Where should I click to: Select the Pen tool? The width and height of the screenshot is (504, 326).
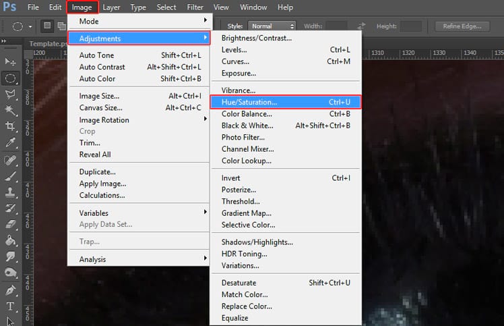[10, 290]
